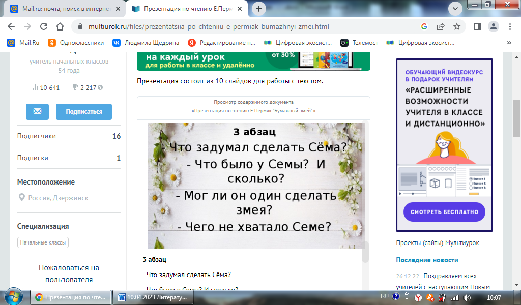Viewport: 521px width, 305px height.
Task: Click the 3 абзац slide image
Action: [256, 186]
